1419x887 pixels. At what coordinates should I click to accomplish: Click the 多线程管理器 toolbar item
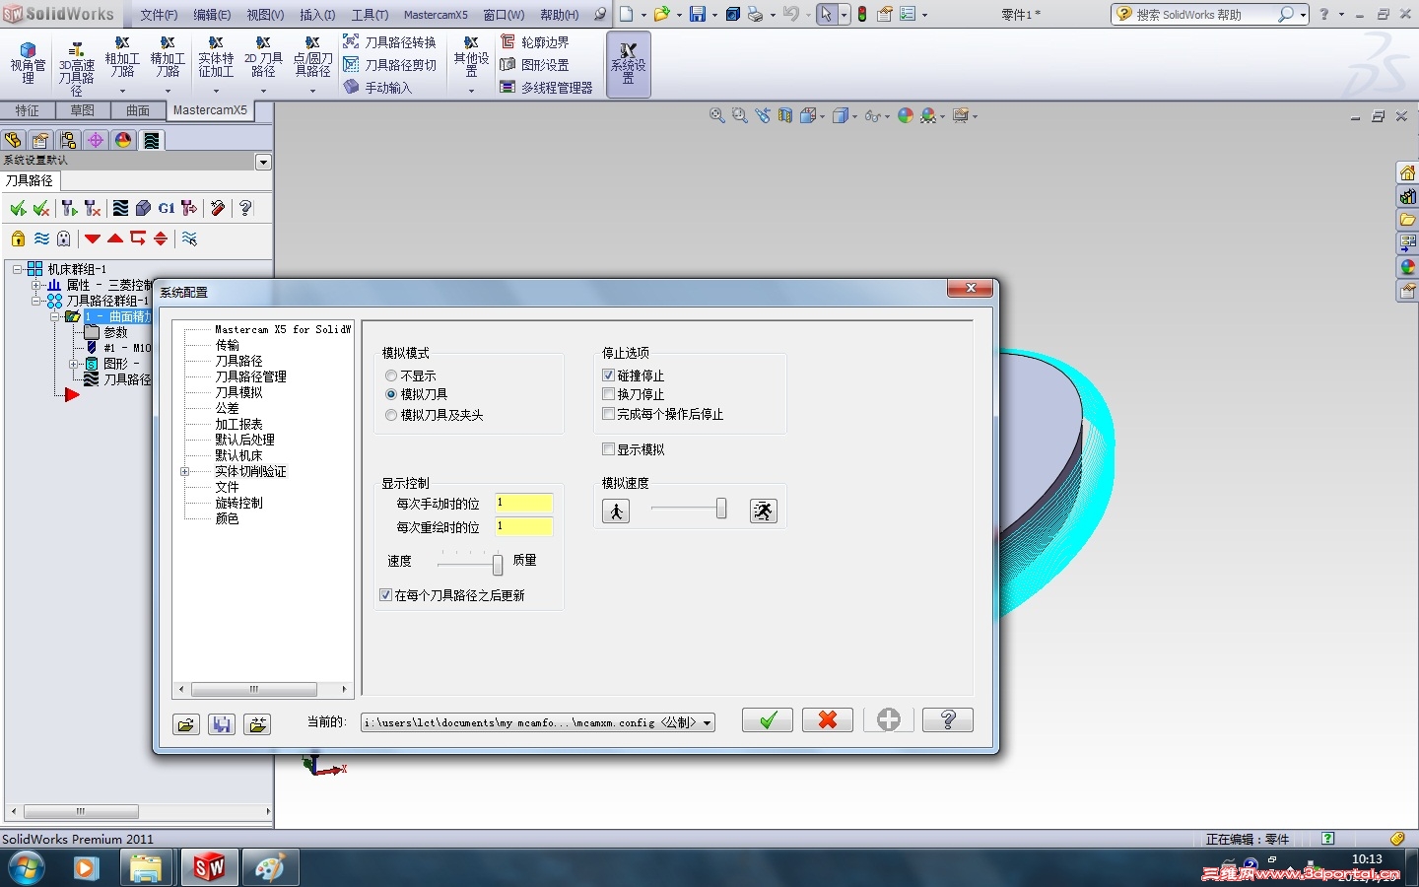click(x=546, y=88)
